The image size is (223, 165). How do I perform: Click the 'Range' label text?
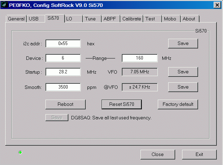100,58
